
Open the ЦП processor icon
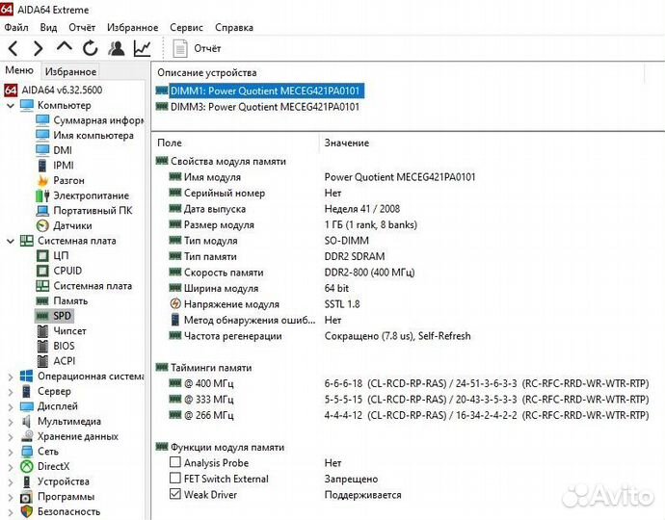tap(42, 256)
